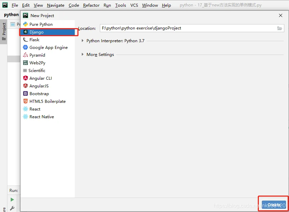This screenshot has width=289, height=212.
Task: Click the PyCharm logo in the main title bar
Action: tap(5, 5)
